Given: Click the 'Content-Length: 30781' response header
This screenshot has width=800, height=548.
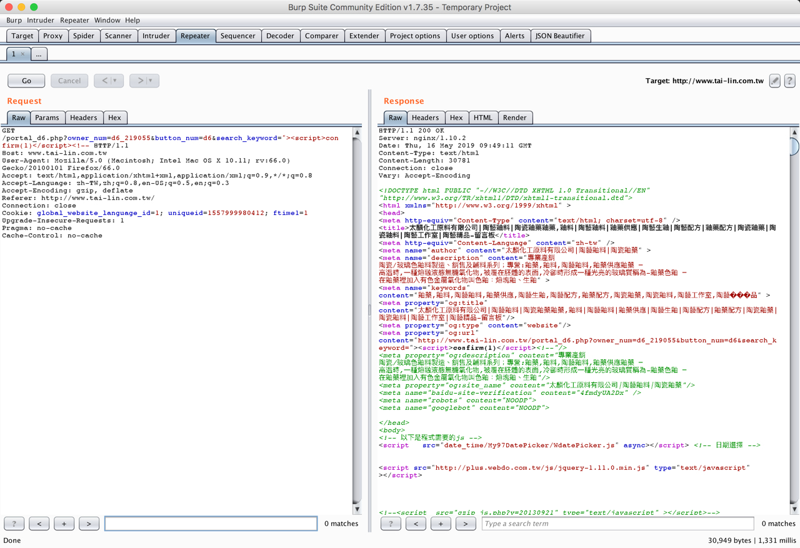Looking at the screenshot, I should click(424, 161).
